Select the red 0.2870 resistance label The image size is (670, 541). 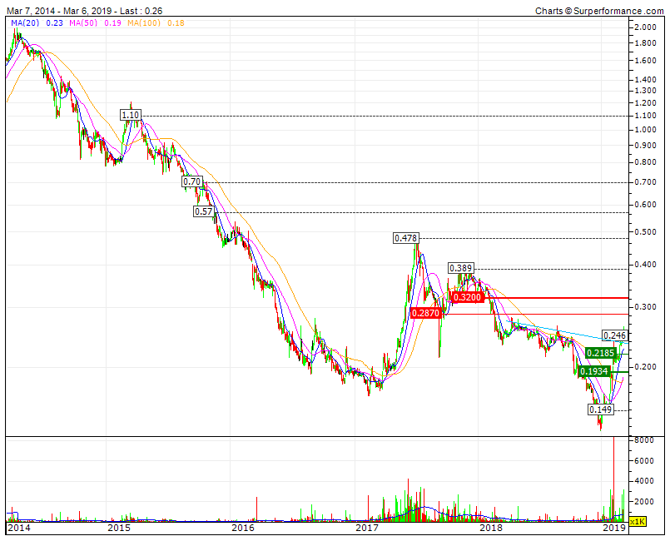click(425, 313)
